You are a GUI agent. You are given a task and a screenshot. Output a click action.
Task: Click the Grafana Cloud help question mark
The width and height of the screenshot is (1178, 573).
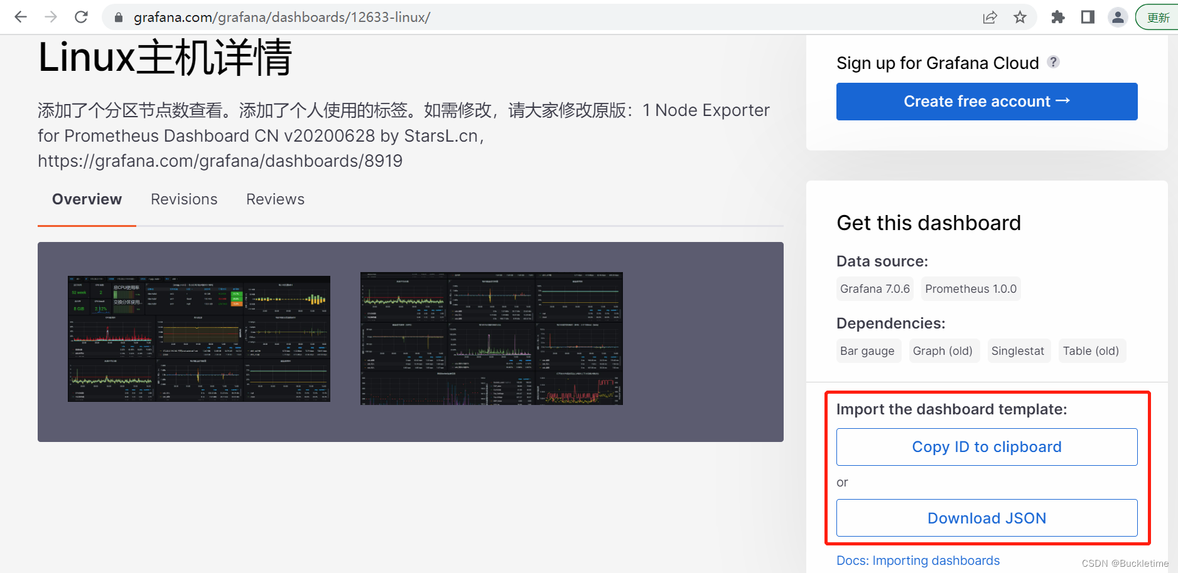(x=1054, y=62)
